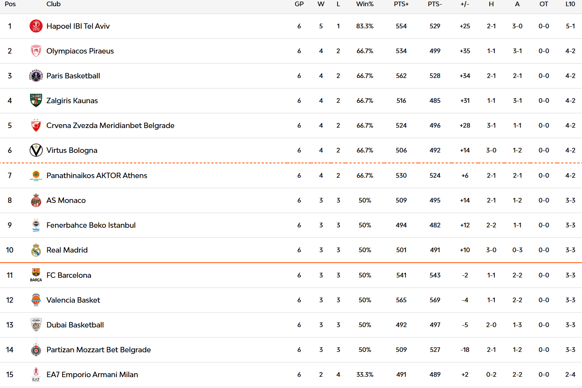The height and width of the screenshot is (388, 582).
Task: Click the AS Monaco club logo
Action: [36, 201]
